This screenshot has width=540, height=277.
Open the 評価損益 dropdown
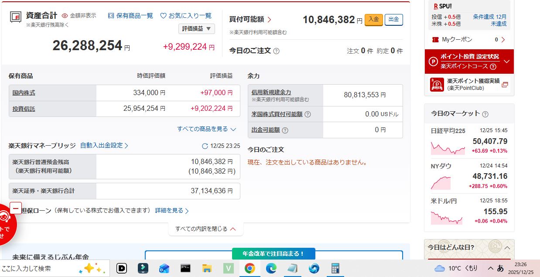196,29
